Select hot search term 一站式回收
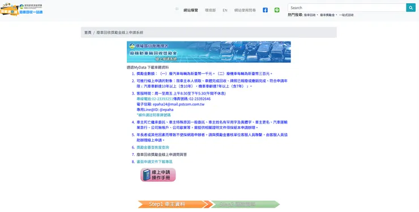This screenshot has height=212, width=419. (347, 15)
